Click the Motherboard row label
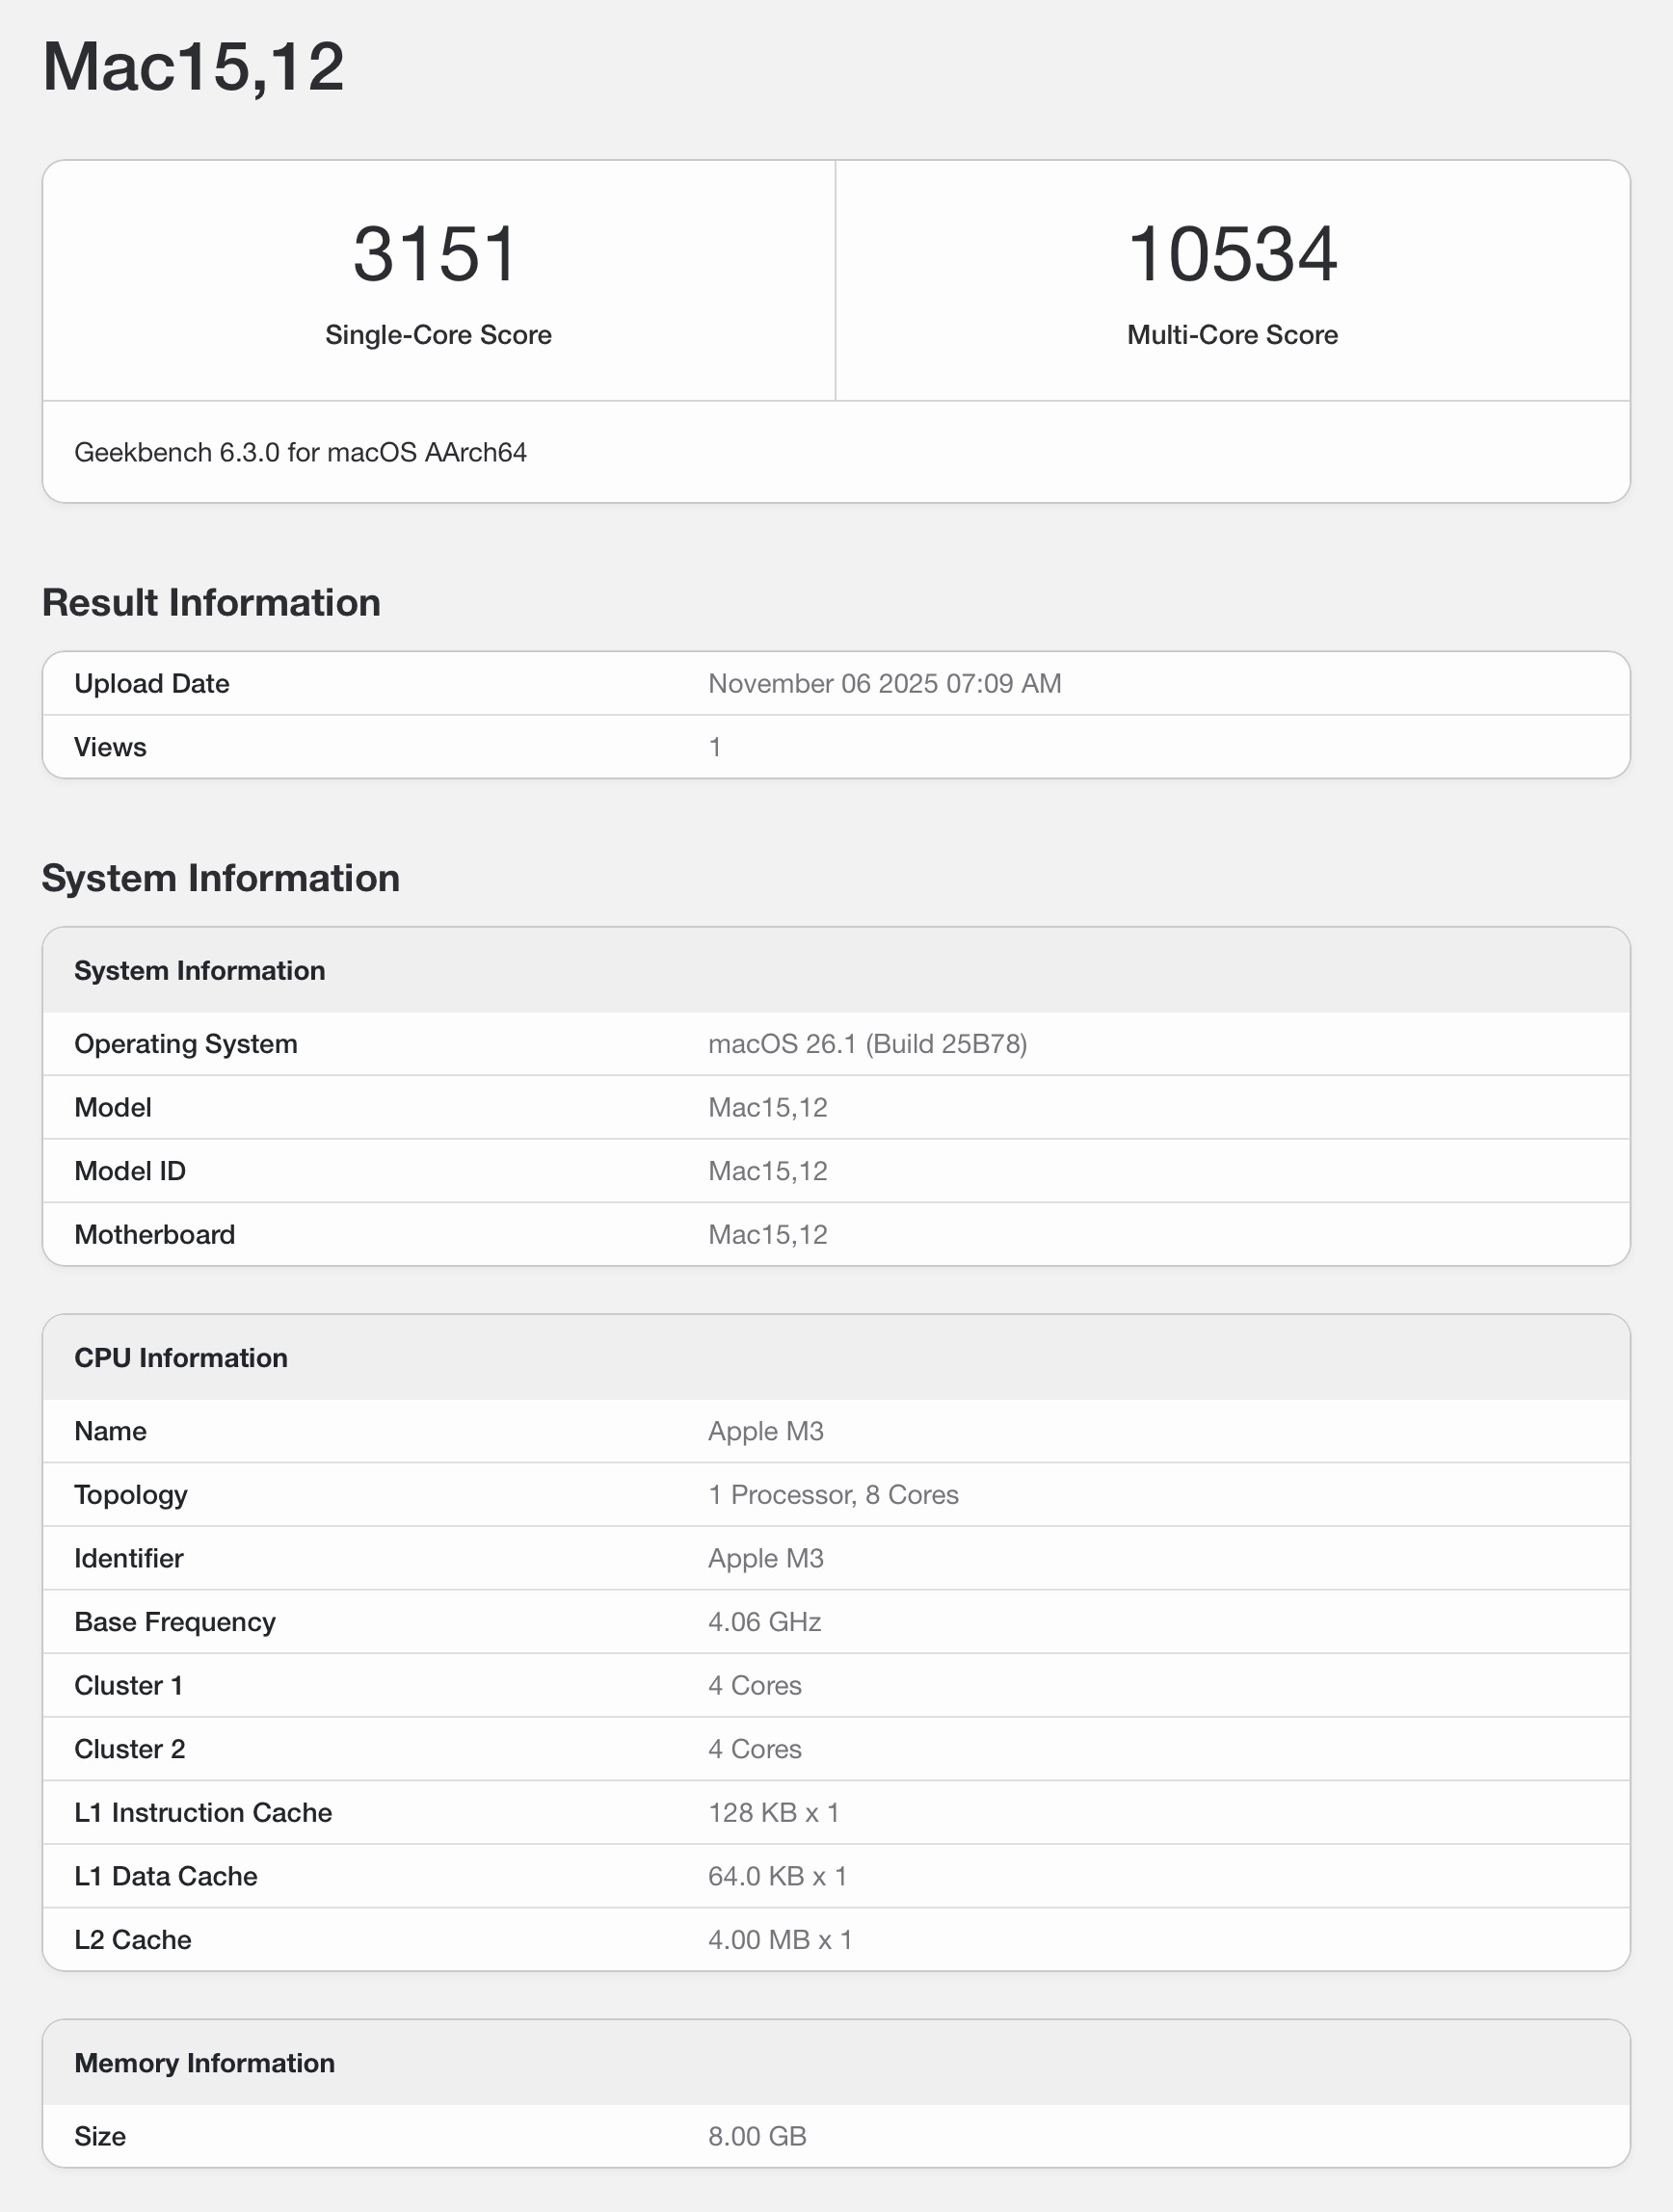This screenshot has width=1673, height=2212. point(154,1235)
